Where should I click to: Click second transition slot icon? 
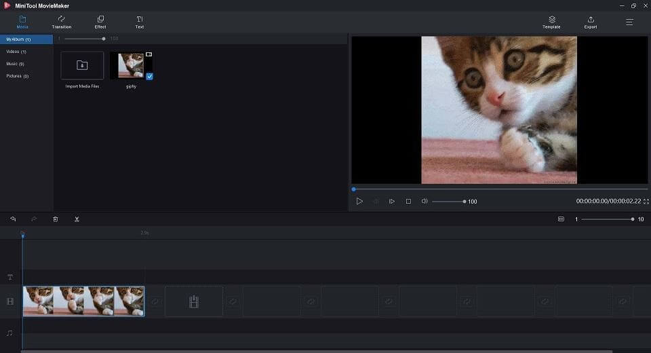click(233, 301)
